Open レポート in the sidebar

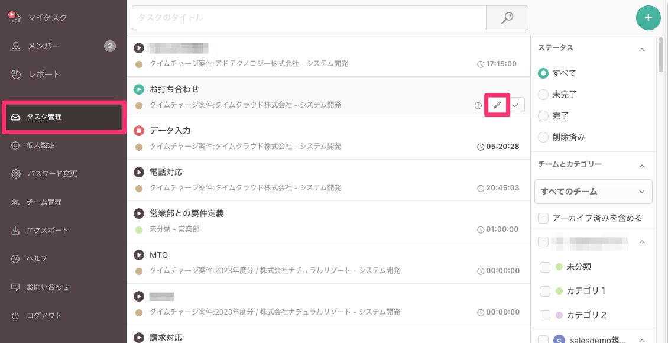click(44, 75)
